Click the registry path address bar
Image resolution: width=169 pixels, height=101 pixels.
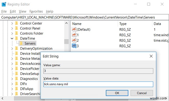point(84,17)
